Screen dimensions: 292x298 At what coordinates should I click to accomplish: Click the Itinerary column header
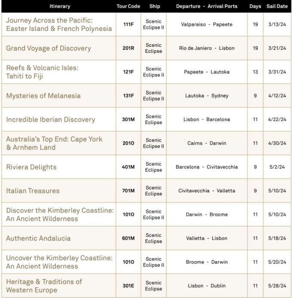tap(59, 6)
